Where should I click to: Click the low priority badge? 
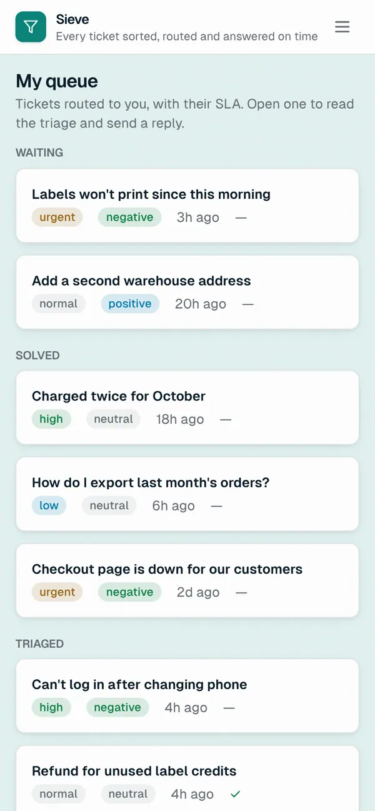point(49,505)
